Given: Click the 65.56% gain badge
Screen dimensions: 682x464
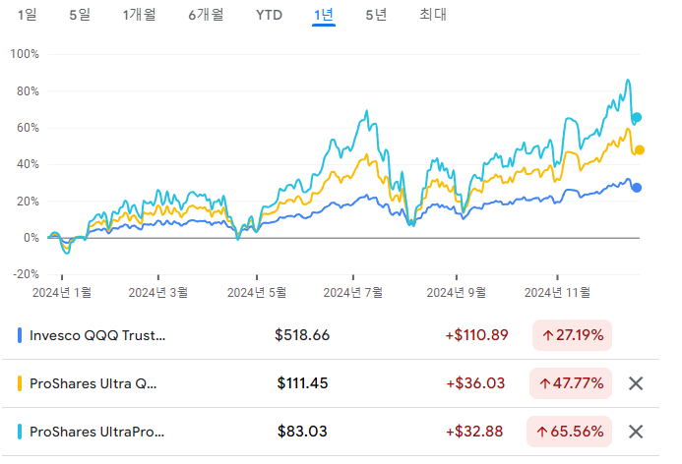Looking at the screenshot, I should coord(570,432).
